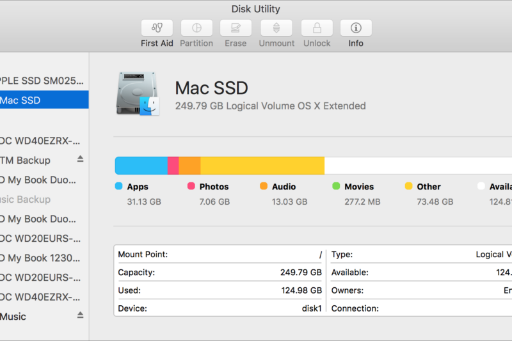
Task: Click the Erase toolbar button
Action: (x=236, y=28)
